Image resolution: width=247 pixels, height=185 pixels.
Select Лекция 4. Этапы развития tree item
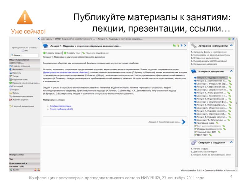click(x=211, y=93)
